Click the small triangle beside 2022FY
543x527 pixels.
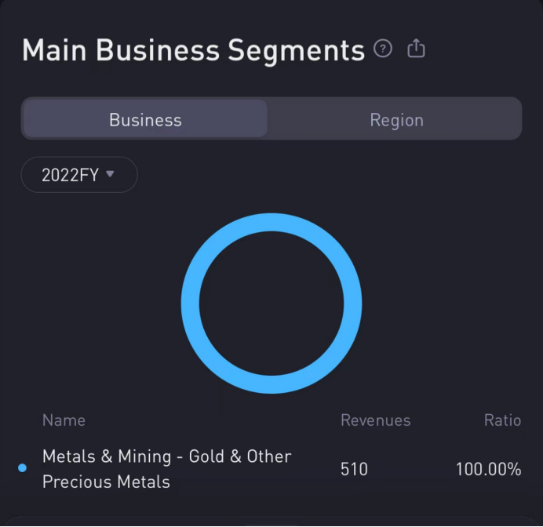110,174
